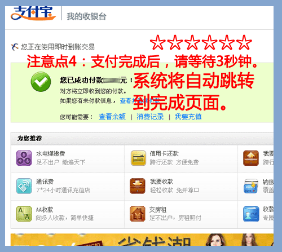Open 交房租 text entry
The image size is (282, 252).
[158, 210]
